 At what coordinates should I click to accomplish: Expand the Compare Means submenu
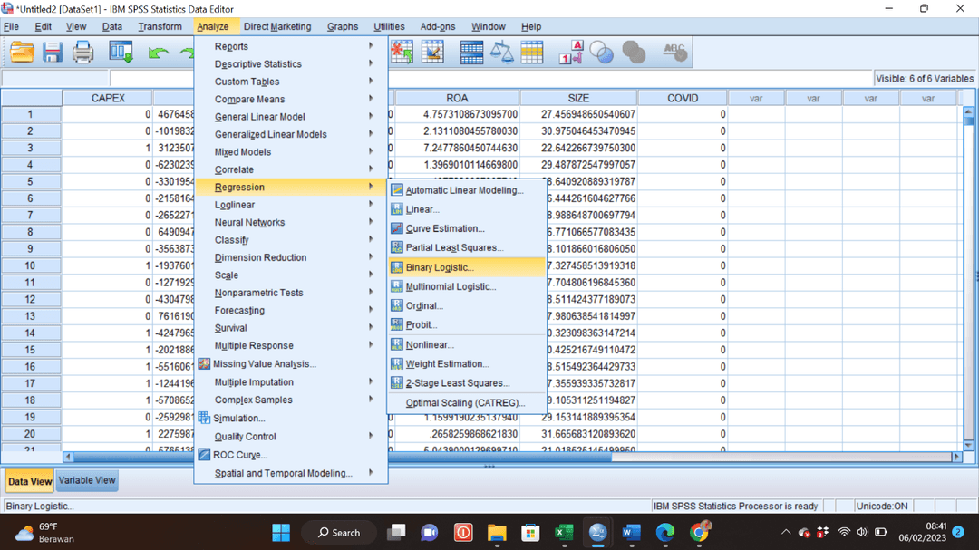coord(291,100)
